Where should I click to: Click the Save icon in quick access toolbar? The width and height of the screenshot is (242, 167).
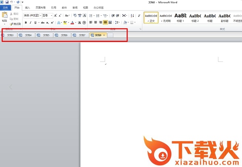tap(7, 2)
